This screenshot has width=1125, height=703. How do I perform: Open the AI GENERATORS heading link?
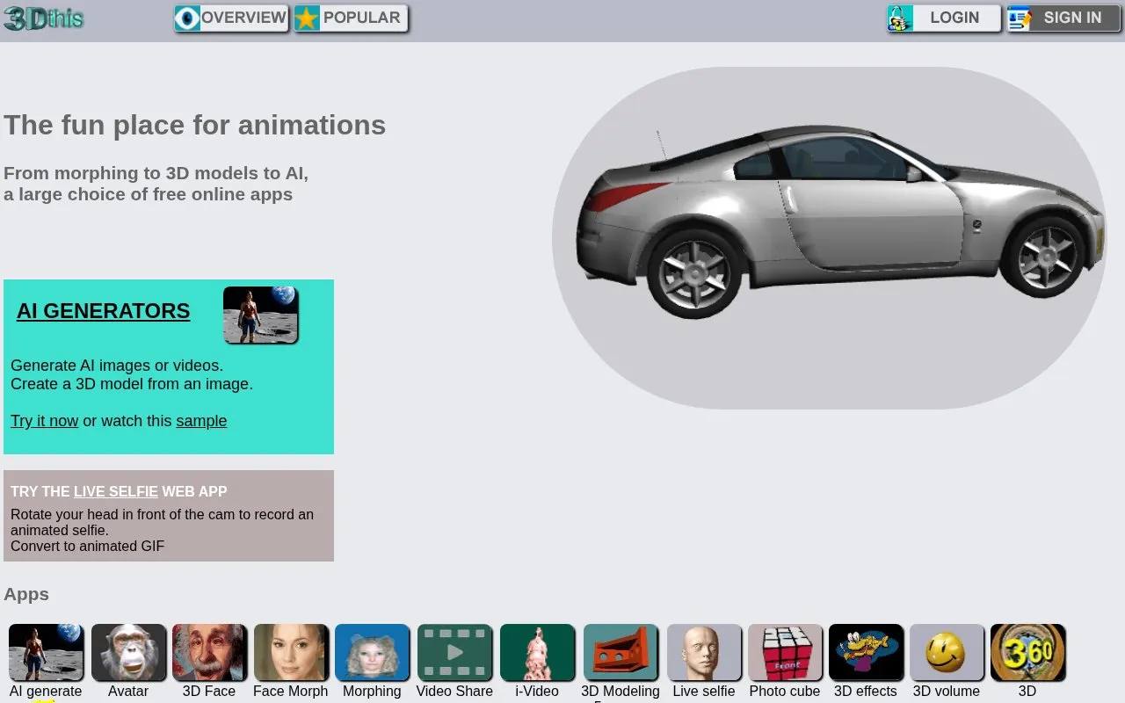pyautogui.click(x=103, y=311)
